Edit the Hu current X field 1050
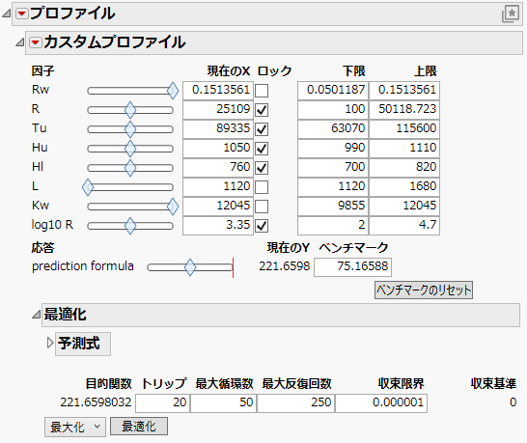527x443 pixels. (218, 149)
